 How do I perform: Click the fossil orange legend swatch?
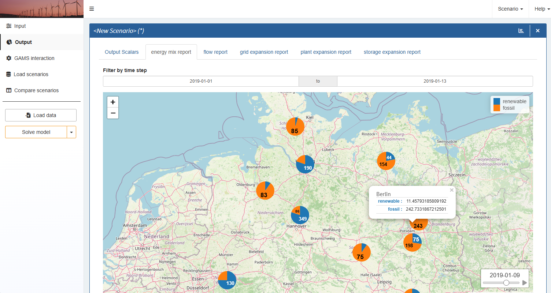pos(497,108)
